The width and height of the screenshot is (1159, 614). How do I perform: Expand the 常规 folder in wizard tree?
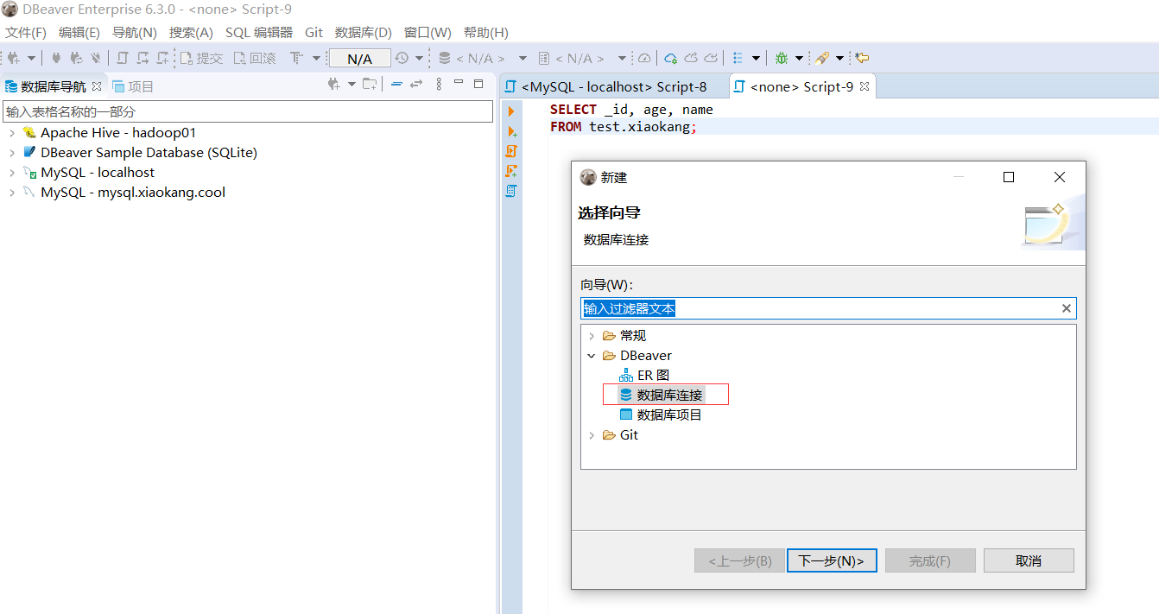click(592, 336)
